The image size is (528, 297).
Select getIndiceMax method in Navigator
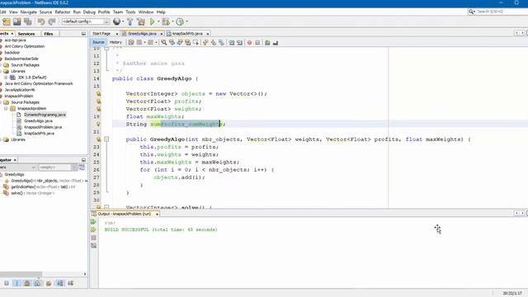tap(43, 187)
